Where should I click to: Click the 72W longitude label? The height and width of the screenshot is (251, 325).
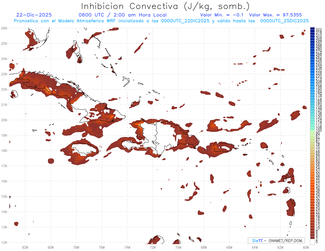pyautogui.click(x=153, y=247)
